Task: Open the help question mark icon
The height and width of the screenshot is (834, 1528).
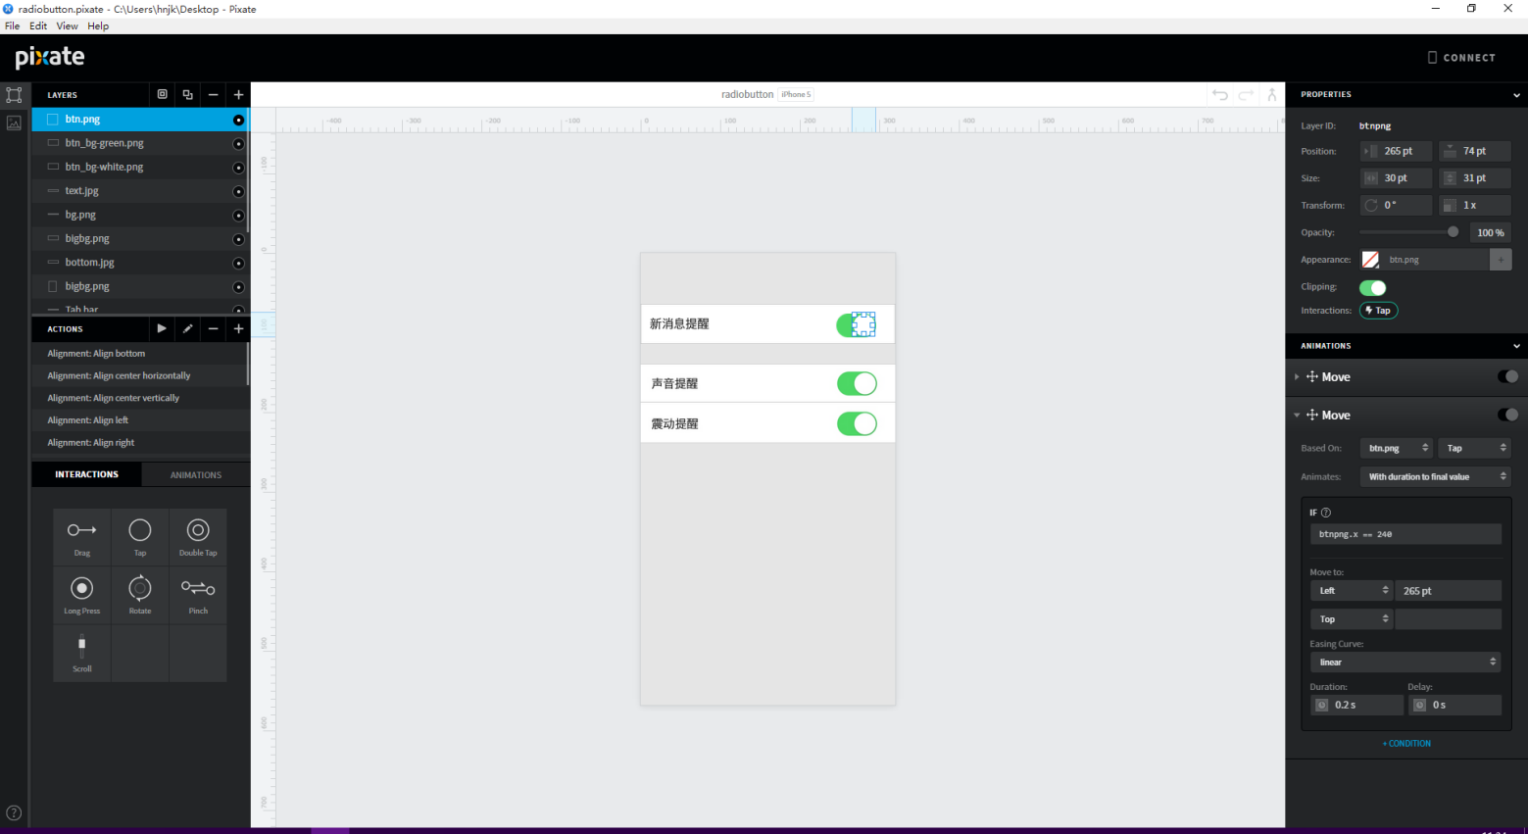Action: pos(14,812)
